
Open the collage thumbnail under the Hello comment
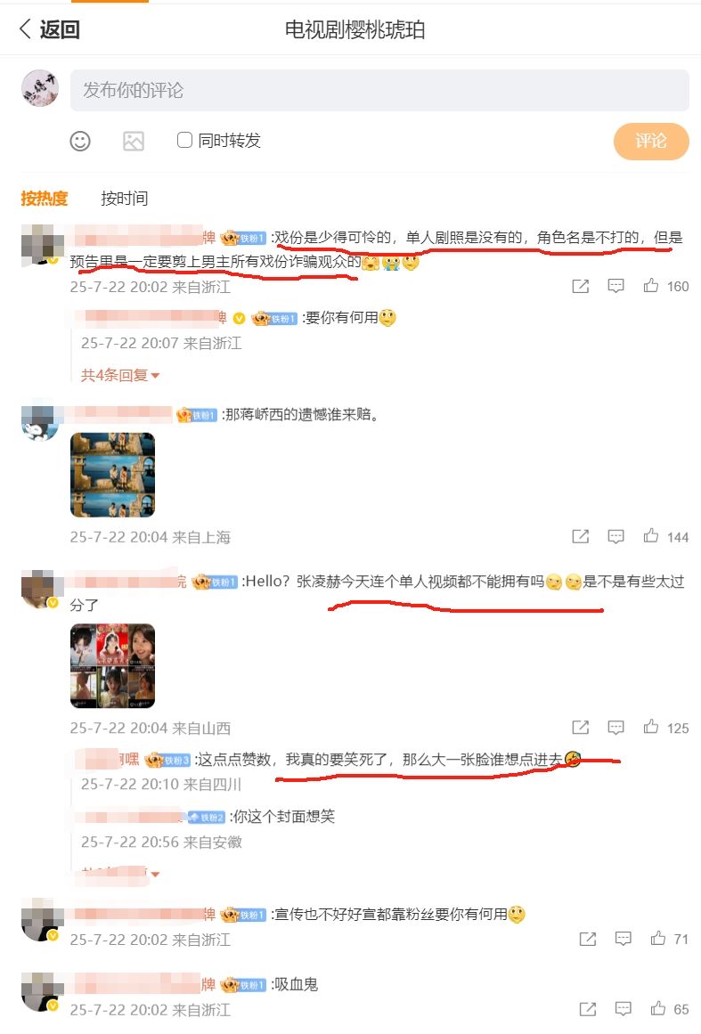pos(113,665)
